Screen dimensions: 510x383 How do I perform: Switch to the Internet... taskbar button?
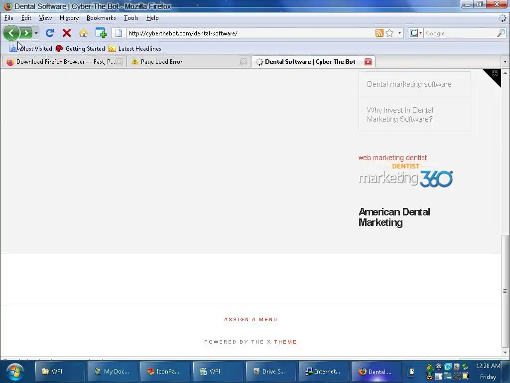[x=323, y=372]
